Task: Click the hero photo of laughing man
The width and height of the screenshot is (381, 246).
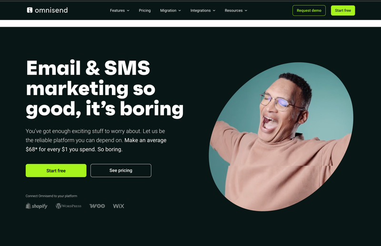Action: click(x=281, y=137)
